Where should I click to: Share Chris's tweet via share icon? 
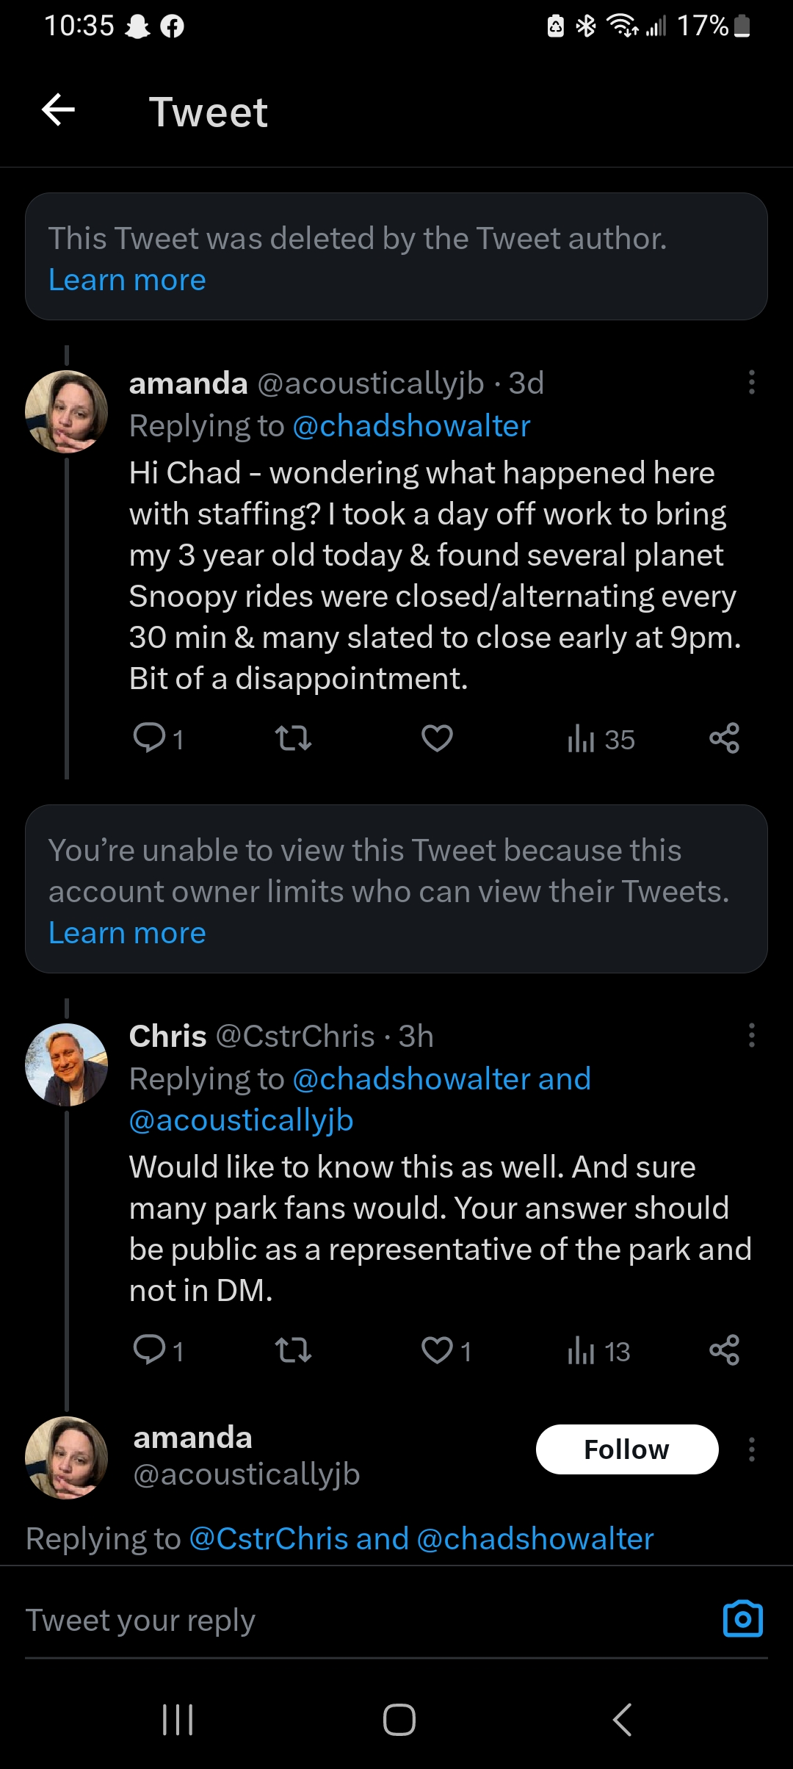point(724,1350)
